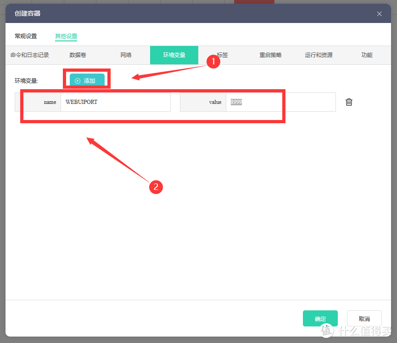Open the 功能 tab
The image size is (397, 343).
tap(367, 55)
